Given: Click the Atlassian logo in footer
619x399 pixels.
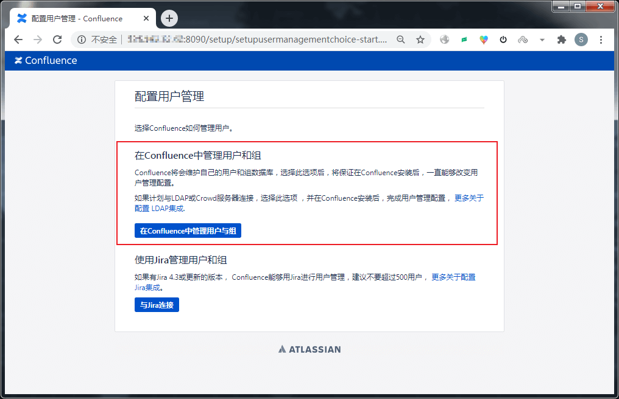Looking at the screenshot, I should 309,349.
